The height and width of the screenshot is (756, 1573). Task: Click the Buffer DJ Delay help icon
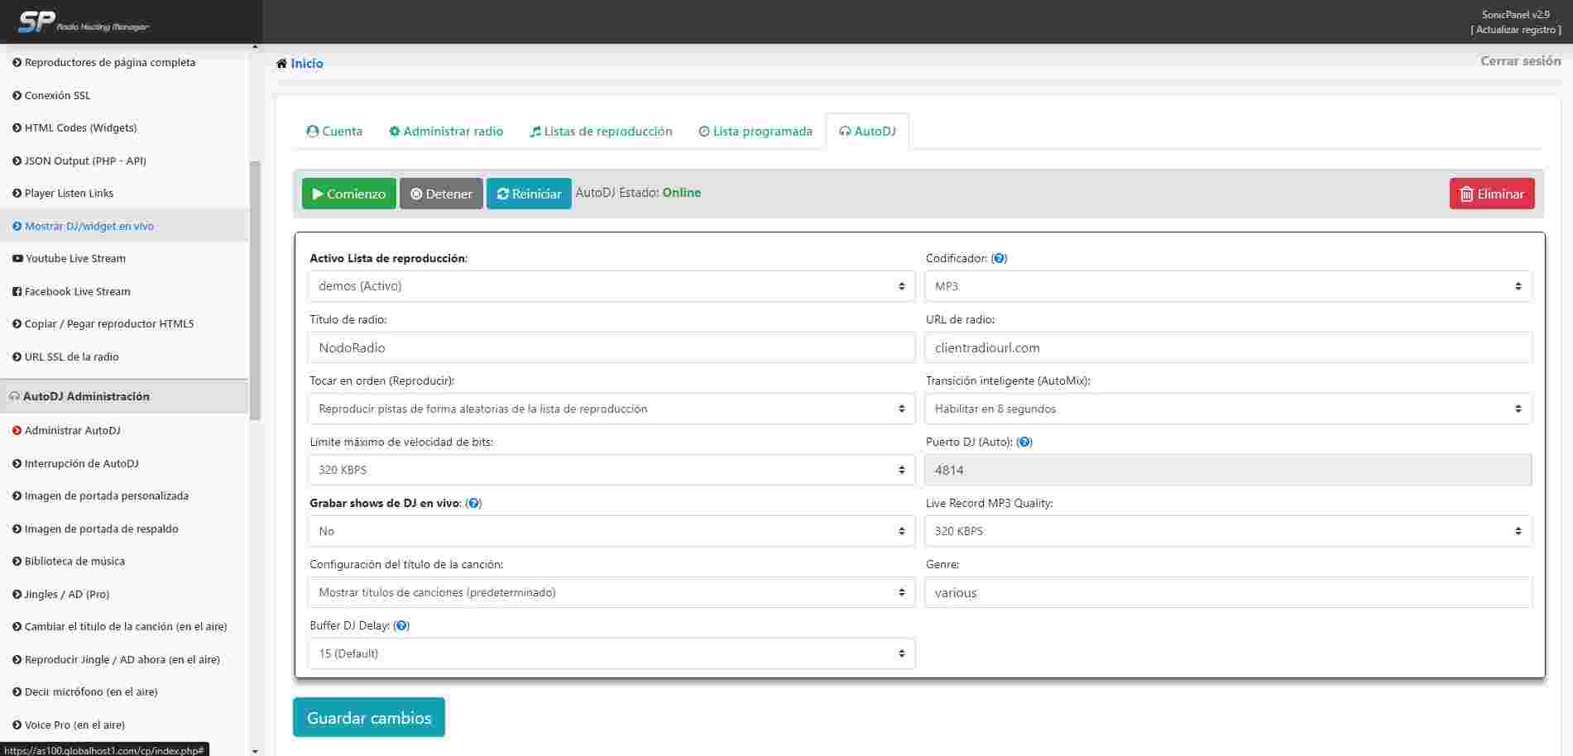point(401,625)
